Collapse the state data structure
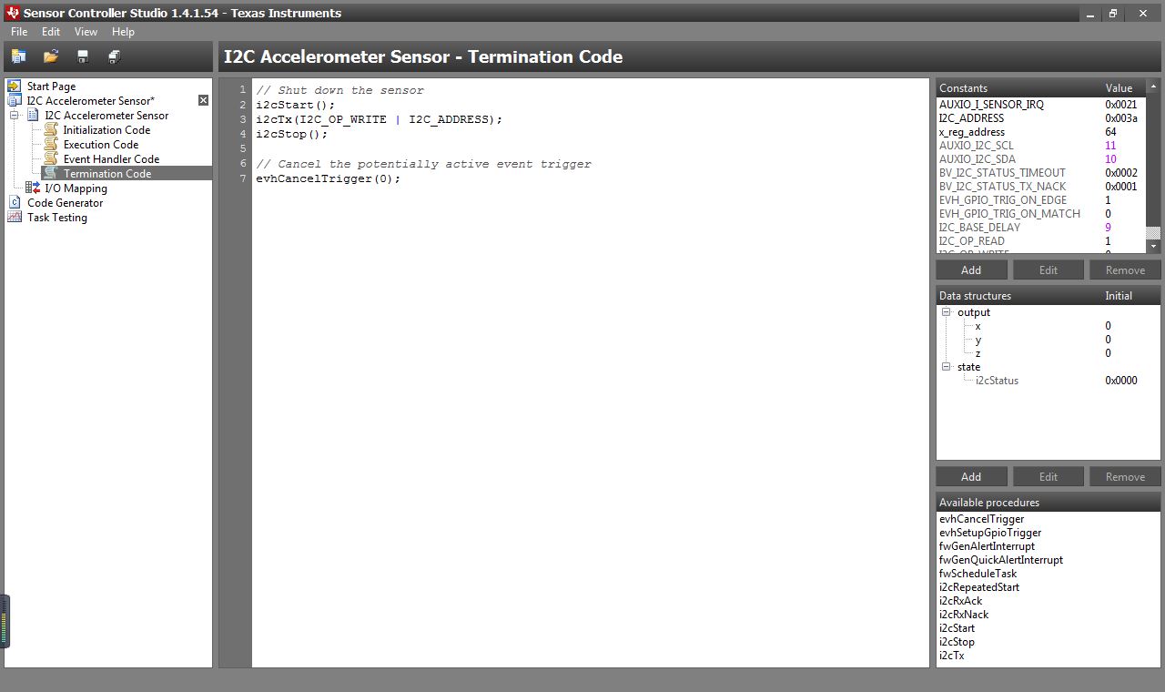 click(x=947, y=367)
